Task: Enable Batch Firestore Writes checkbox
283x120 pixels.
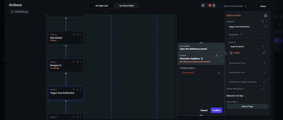Action: pos(222,6)
